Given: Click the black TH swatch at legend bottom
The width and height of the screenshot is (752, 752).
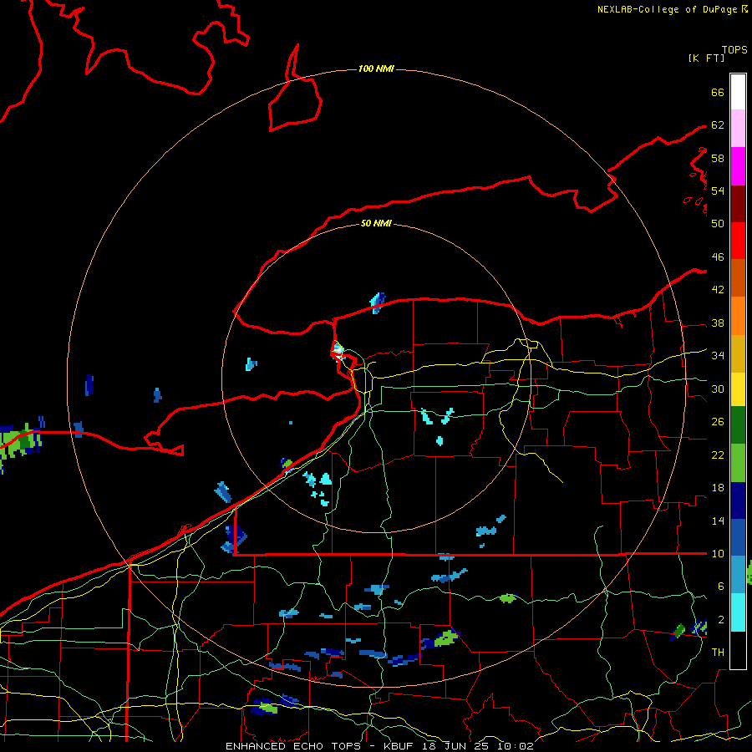Looking at the screenshot, I should [x=738, y=650].
